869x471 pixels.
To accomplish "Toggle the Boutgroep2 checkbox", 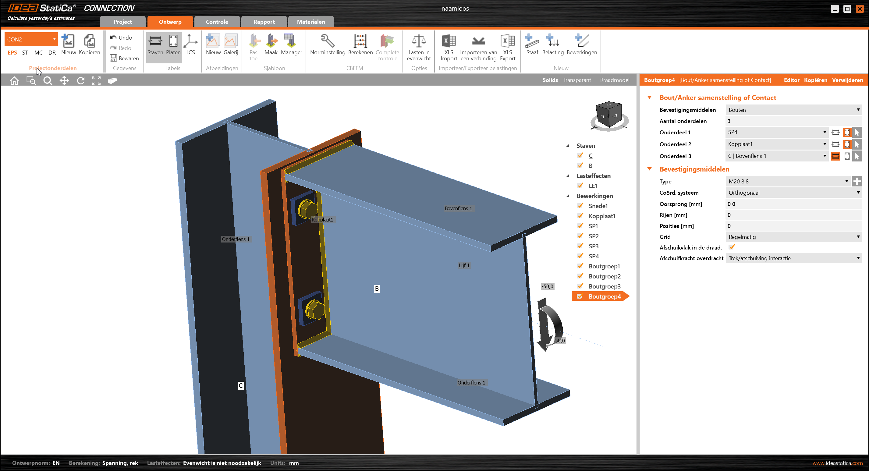I will pyautogui.click(x=580, y=276).
